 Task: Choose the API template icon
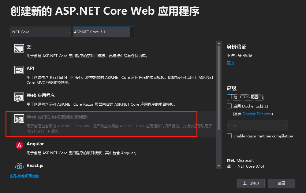(x=19, y=70)
